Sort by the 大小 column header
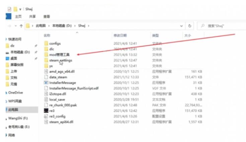This screenshot has width=246, height=142. pyautogui.click(x=187, y=35)
